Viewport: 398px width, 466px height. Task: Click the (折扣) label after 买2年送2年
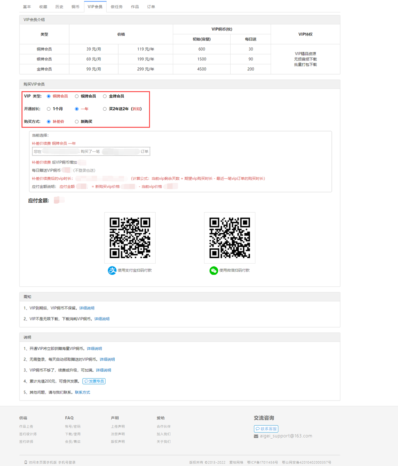point(136,109)
